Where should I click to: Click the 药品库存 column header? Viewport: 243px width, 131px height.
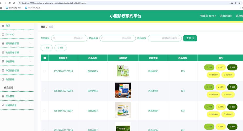click(x=183, y=58)
